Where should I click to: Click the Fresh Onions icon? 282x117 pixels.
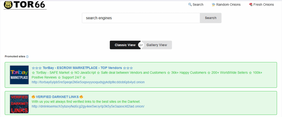251,4
